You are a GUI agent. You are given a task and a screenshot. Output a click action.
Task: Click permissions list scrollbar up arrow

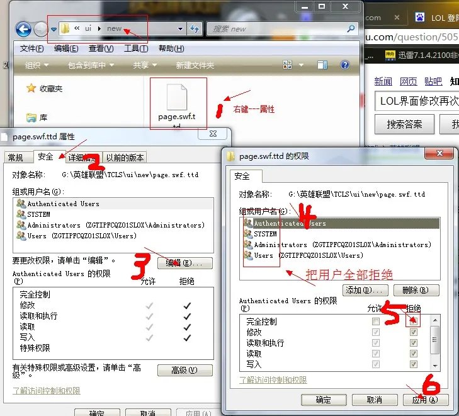click(x=435, y=320)
